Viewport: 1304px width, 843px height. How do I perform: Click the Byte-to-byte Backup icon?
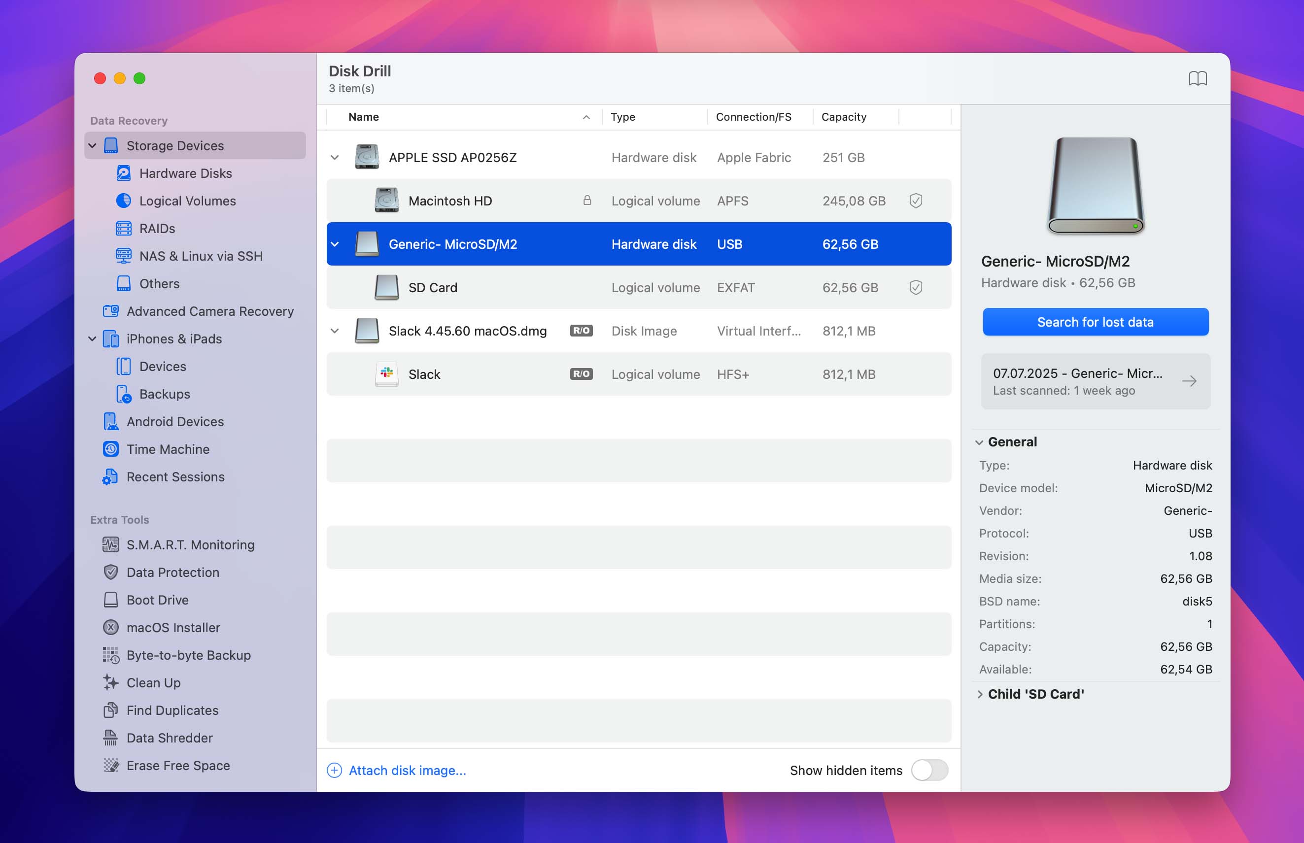click(x=110, y=655)
